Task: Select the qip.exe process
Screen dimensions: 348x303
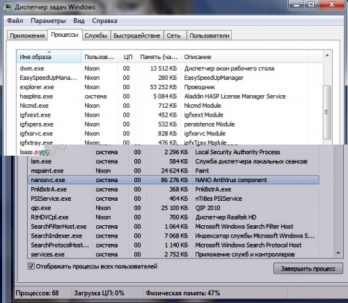Action: tap(173, 208)
